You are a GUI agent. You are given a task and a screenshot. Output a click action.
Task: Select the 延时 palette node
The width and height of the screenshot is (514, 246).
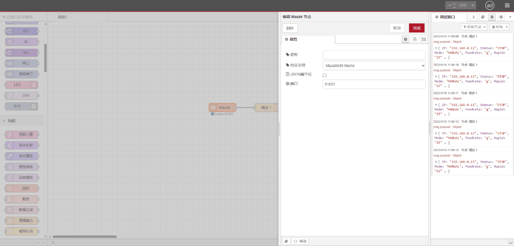point(22,188)
